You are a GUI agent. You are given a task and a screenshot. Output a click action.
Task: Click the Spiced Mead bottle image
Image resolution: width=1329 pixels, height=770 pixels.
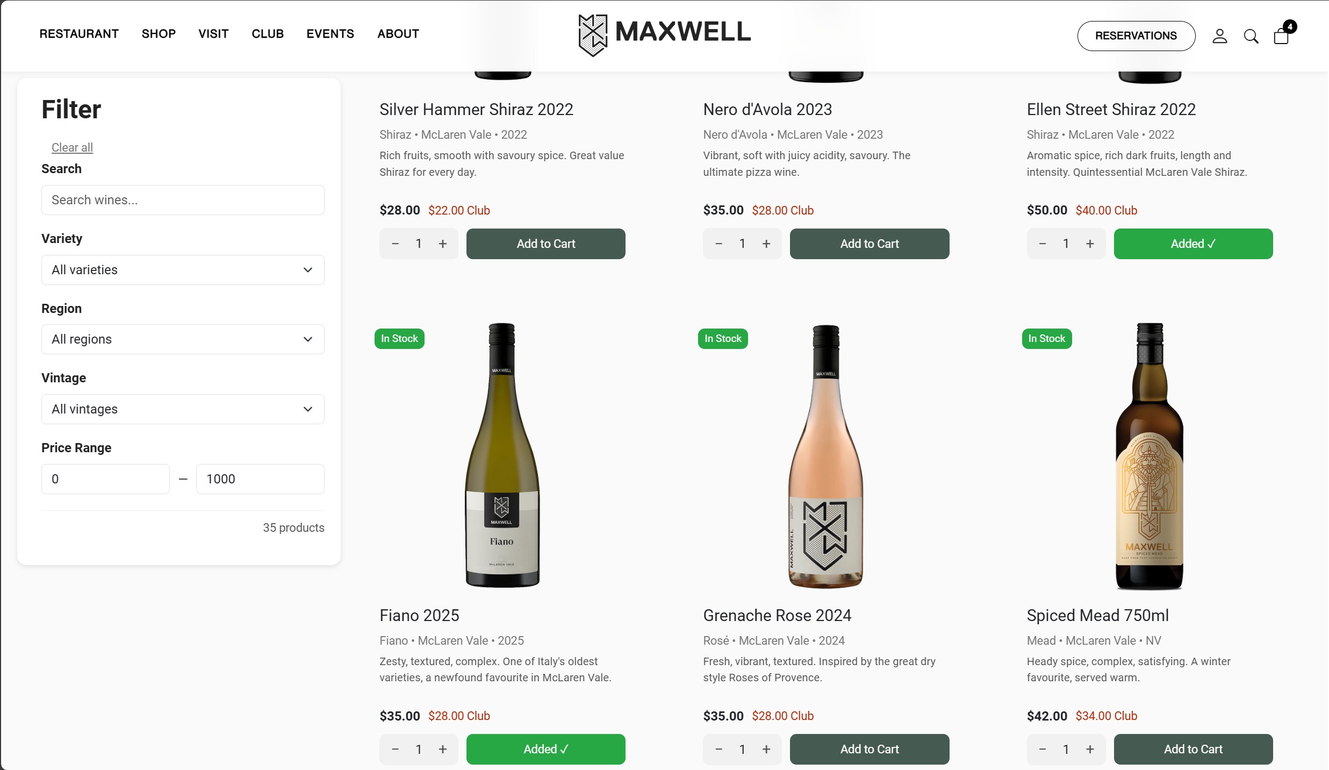coord(1150,456)
